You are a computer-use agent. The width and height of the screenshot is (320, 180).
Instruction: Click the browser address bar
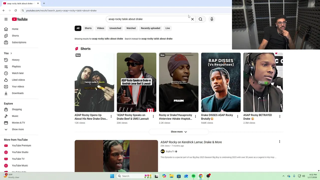point(125,10)
